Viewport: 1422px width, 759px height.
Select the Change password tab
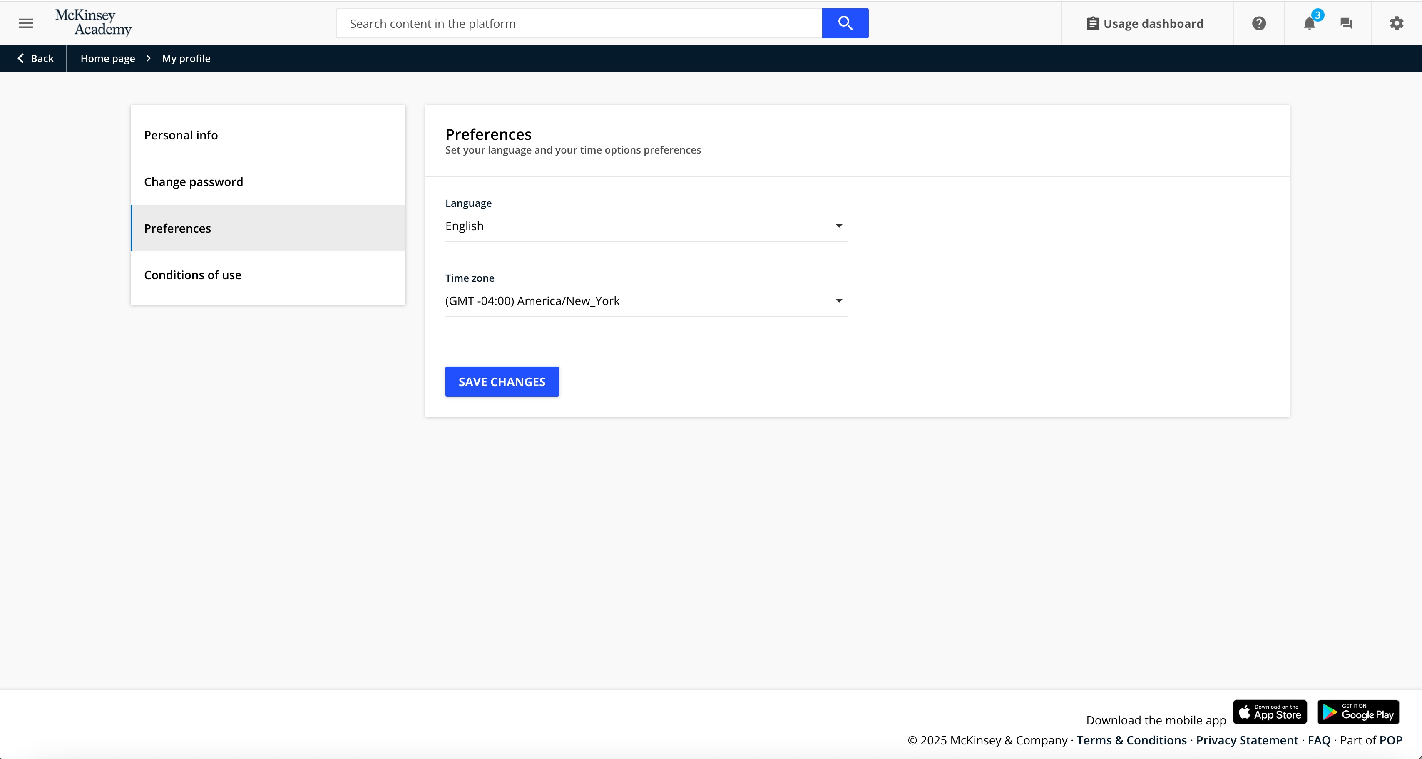[193, 181]
